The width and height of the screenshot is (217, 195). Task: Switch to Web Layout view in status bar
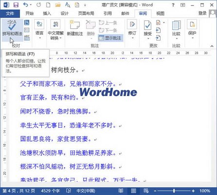[146, 191]
